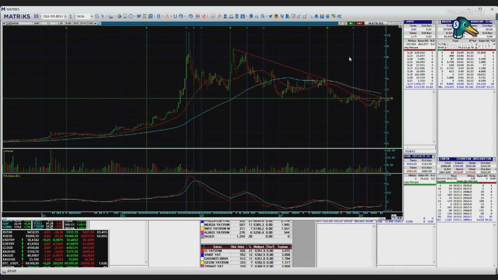
Task: Select the BTC_USDT row in watchlist
Action: pos(55,263)
